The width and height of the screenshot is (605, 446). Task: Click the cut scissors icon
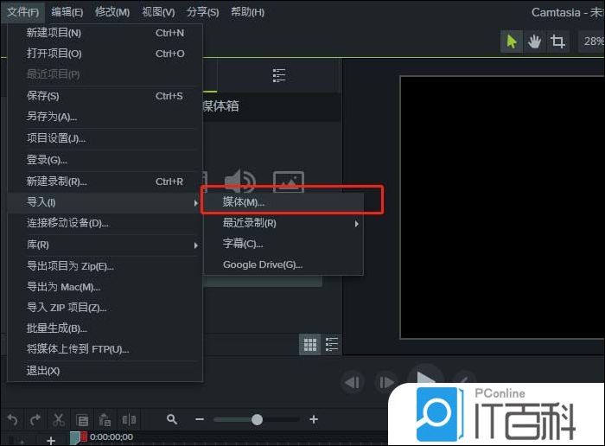tap(58, 419)
